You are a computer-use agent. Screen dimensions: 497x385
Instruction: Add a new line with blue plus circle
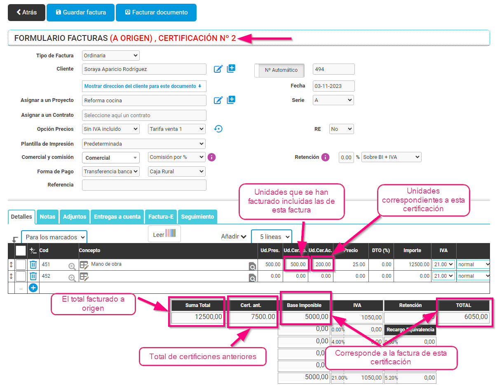[33, 288]
